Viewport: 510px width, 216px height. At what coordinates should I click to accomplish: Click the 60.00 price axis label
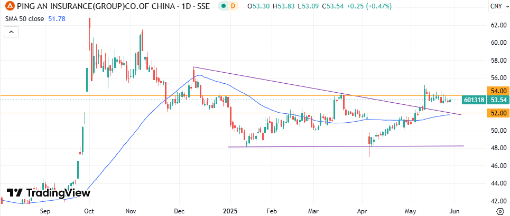tap(498, 43)
